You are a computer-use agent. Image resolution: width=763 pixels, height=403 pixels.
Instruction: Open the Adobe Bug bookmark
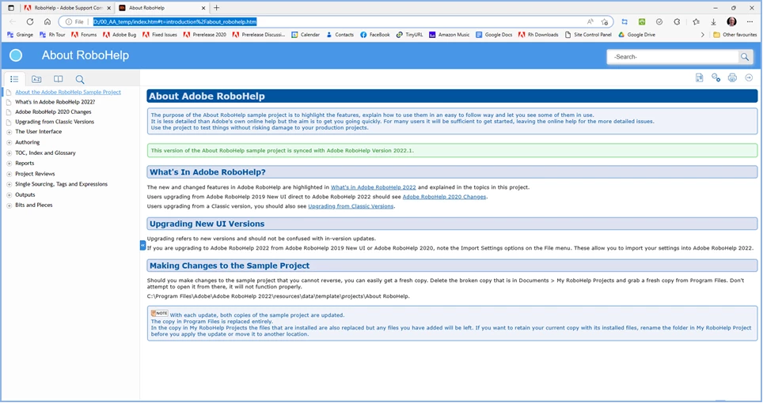click(x=120, y=35)
